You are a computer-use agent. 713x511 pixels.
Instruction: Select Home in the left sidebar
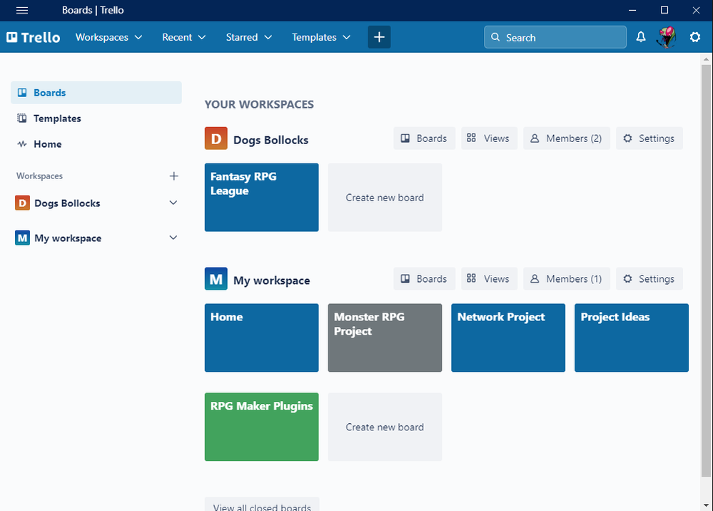(96, 144)
